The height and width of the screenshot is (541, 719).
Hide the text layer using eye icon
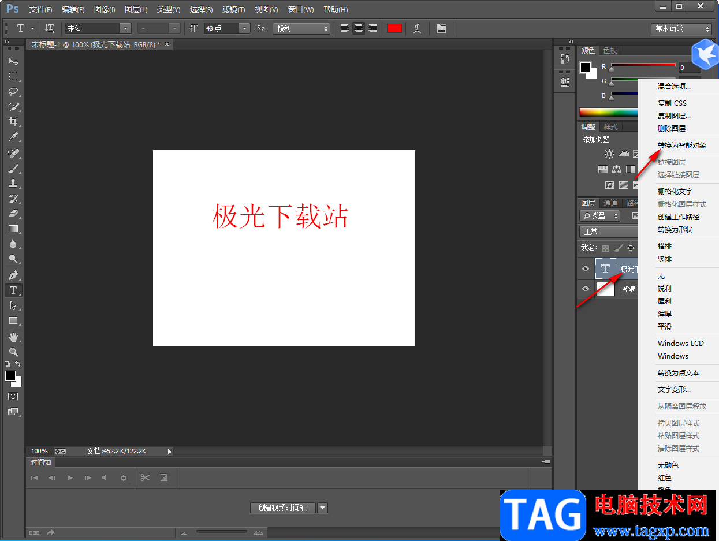coord(586,268)
